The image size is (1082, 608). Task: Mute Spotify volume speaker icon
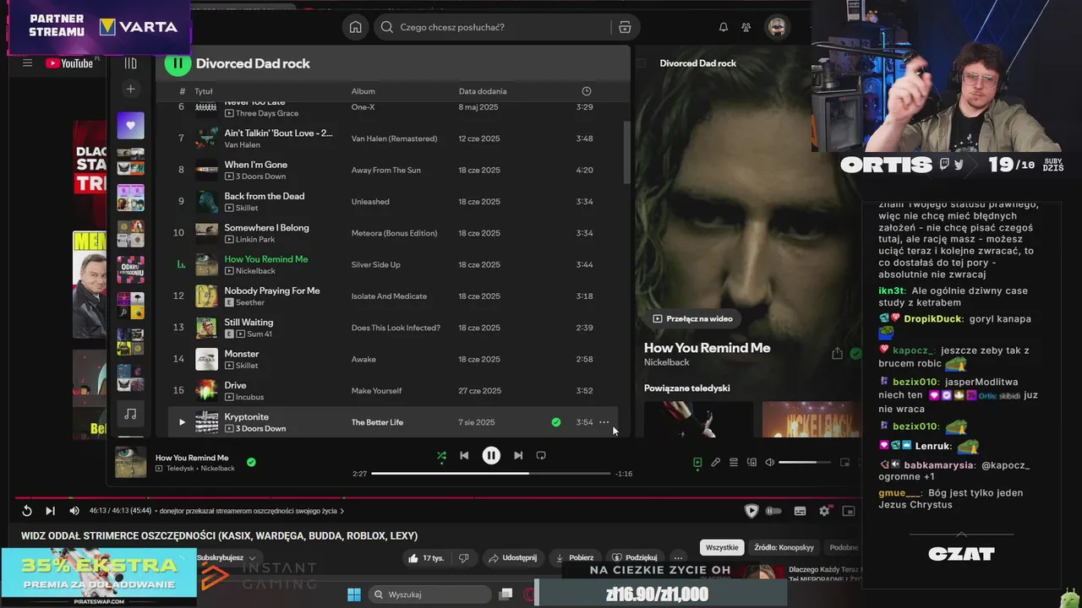tap(769, 462)
